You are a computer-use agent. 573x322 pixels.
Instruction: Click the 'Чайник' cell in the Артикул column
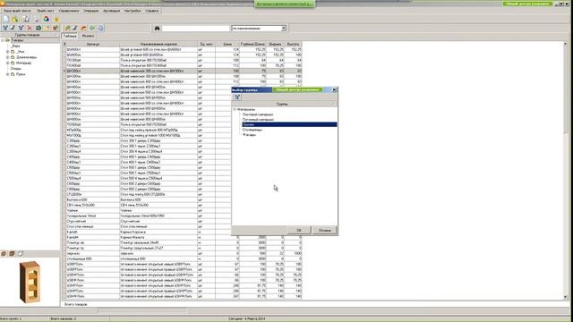(73, 211)
